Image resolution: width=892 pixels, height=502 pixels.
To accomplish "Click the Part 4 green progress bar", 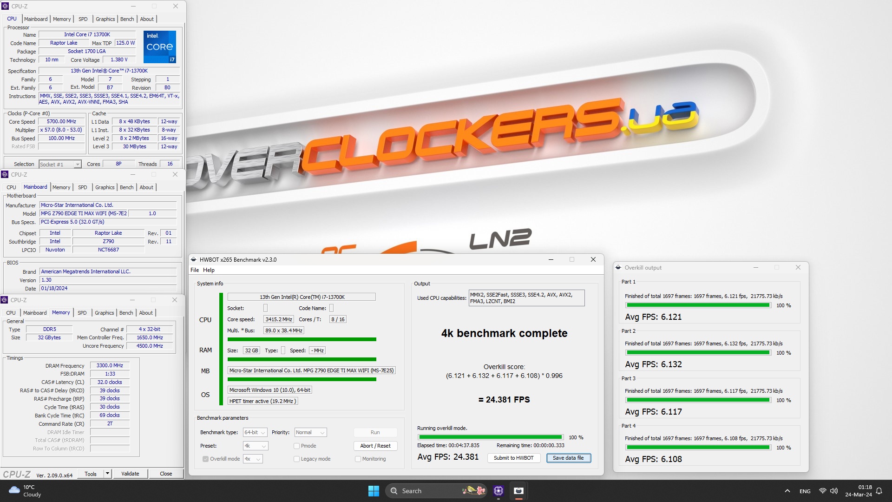I will tap(698, 448).
